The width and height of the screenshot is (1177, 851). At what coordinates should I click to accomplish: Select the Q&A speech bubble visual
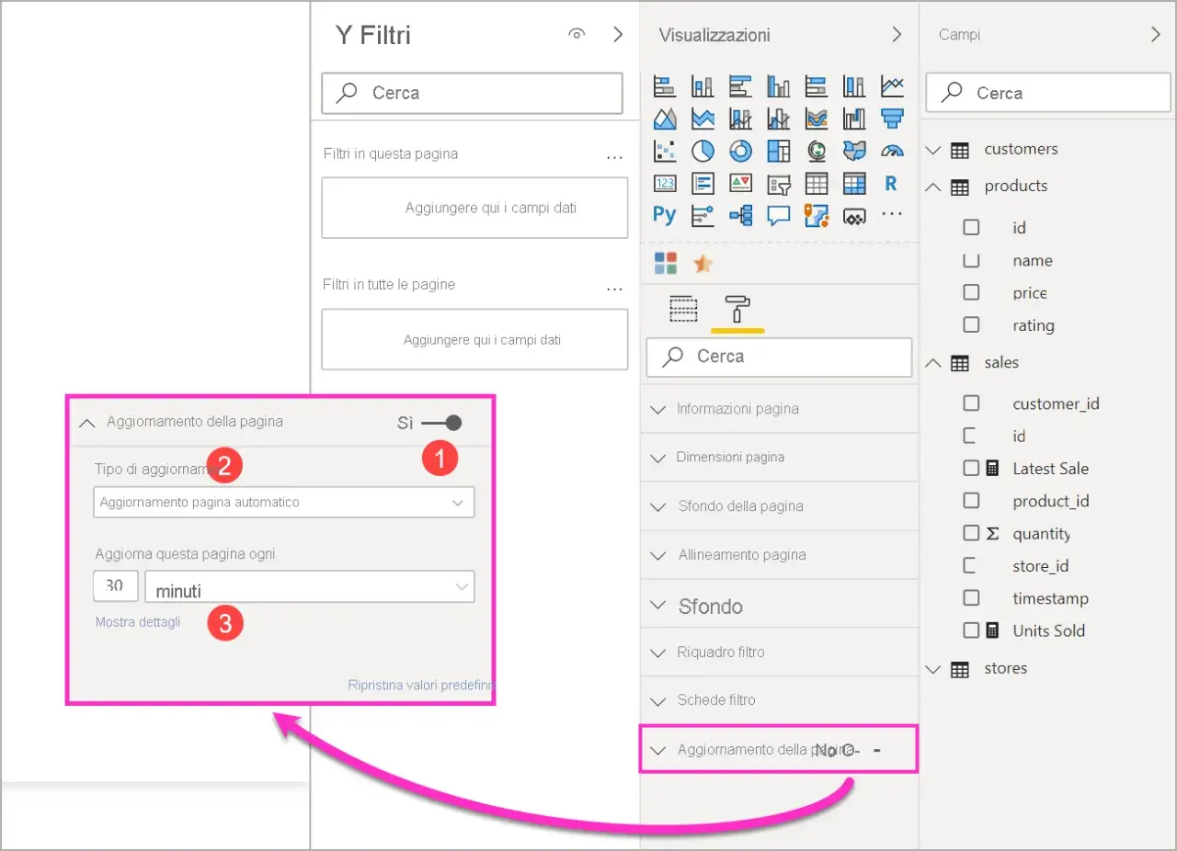point(778,215)
